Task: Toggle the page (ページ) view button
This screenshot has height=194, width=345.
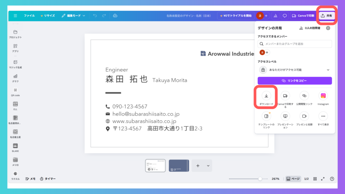Action: click(x=293, y=179)
